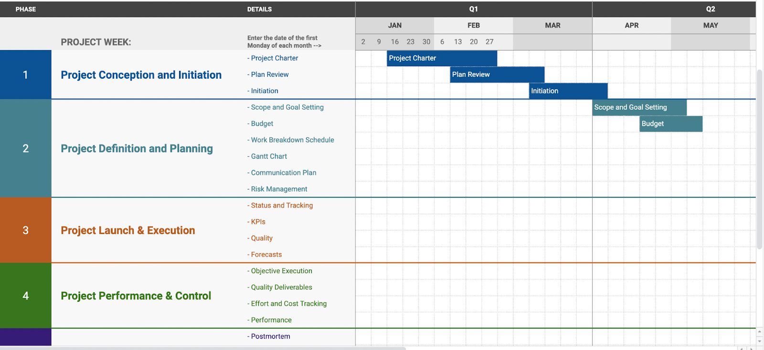Select the Project Definition and Planning title
764x350 pixels.
[x=137, y=149]
